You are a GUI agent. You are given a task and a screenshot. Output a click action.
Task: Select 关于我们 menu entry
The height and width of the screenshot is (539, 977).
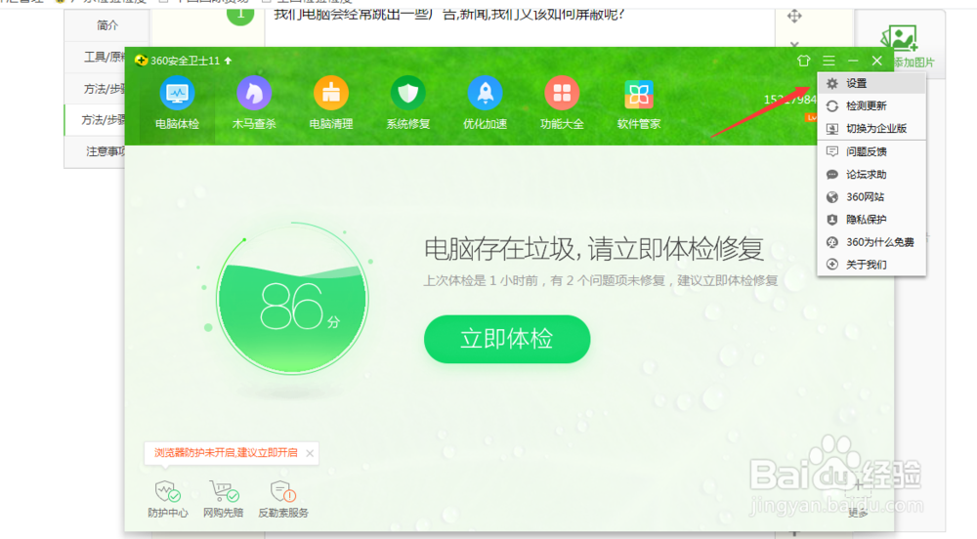coord(871,265)
